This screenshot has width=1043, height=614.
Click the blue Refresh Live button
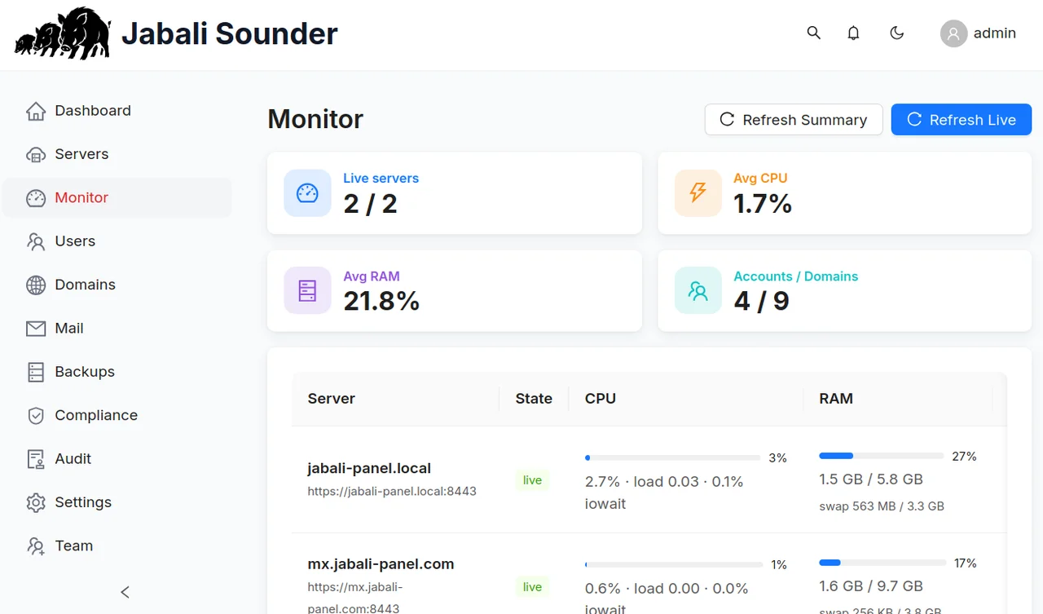962,120
